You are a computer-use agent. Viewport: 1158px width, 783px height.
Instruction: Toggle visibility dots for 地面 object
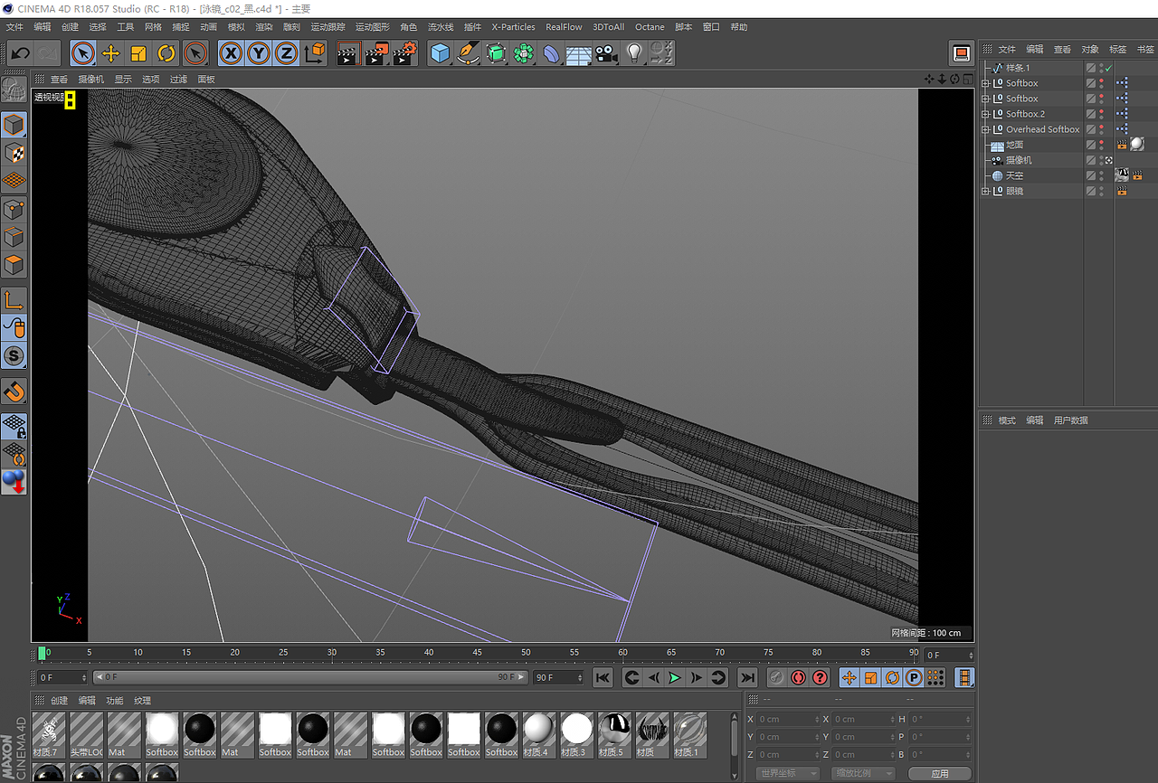coord(1101,145)
